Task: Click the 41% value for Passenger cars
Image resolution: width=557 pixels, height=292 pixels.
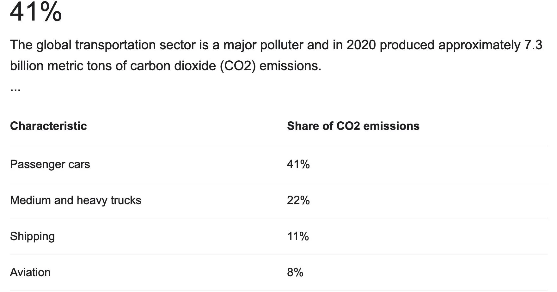Action: coord(298,164)
